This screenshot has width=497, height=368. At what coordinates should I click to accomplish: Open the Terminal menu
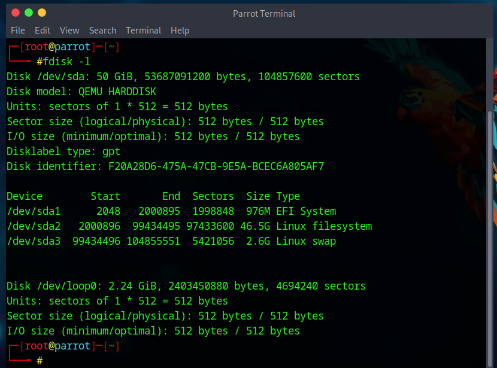[143, 30]
